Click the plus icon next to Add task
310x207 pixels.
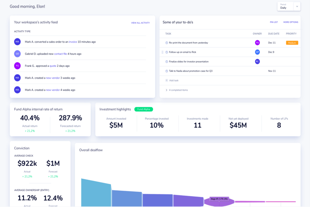point(167,80)
